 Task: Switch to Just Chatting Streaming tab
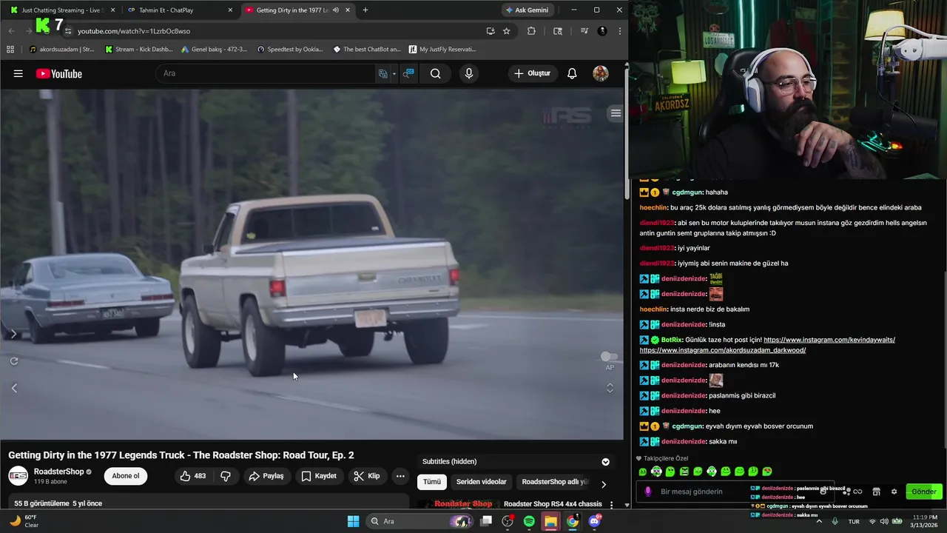pyautogui.click(x=62, y=10)
